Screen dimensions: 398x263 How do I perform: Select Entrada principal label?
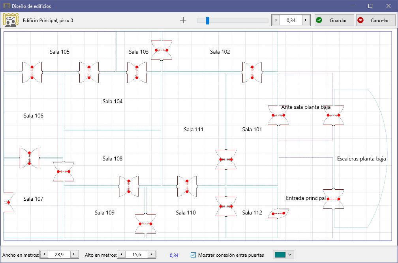306,198
